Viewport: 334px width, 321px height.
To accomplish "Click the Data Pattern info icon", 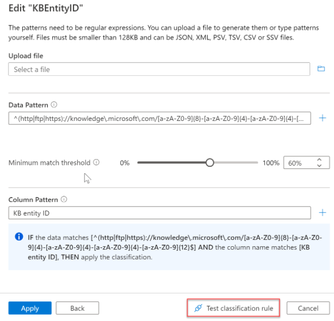I will pos(54,105).
